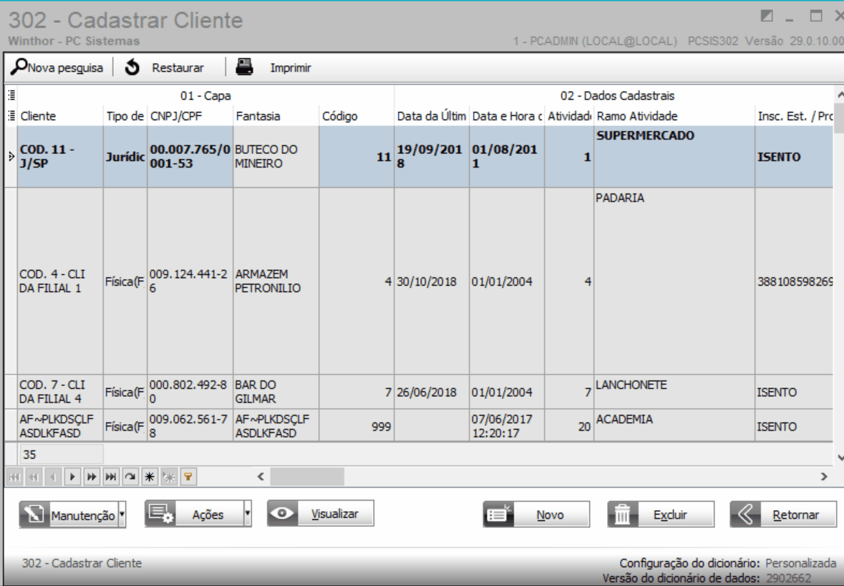Click the Restaurar button label
This screenshot has width=844, height=586.
pyautogui.click(x=178, y=68)
